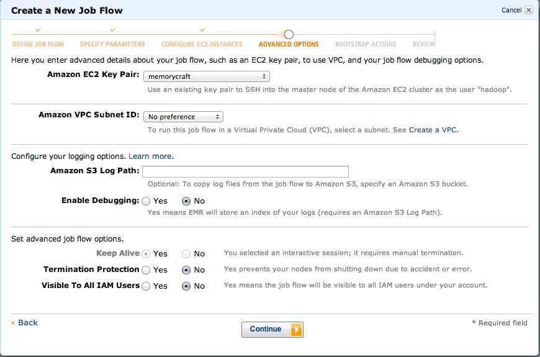Select Yes for Termination Protection

pos(146,270)
